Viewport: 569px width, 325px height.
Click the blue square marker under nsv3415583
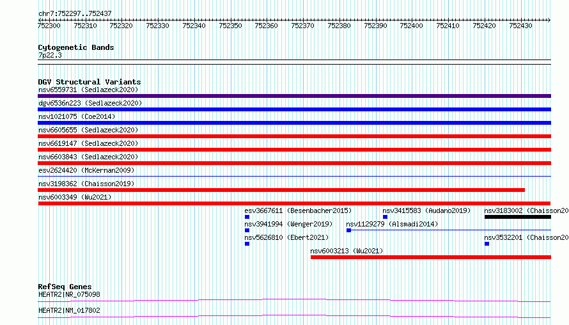(x=385, y=217)
